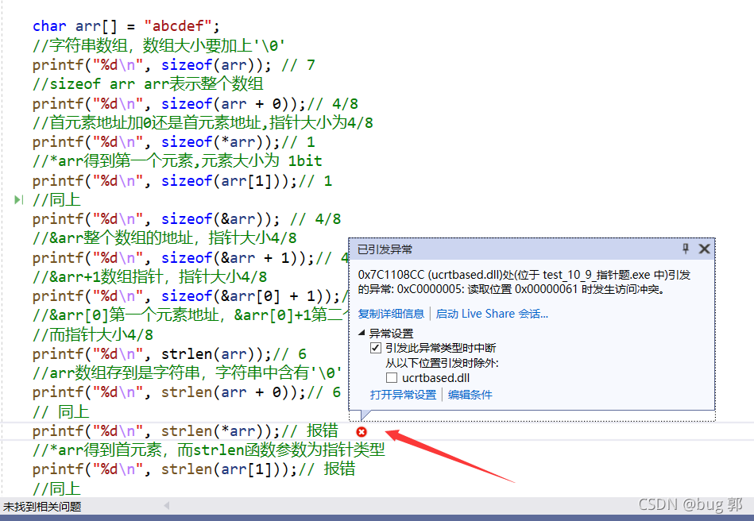Click the line char arr[] = "abcdef";

point(126,26)
